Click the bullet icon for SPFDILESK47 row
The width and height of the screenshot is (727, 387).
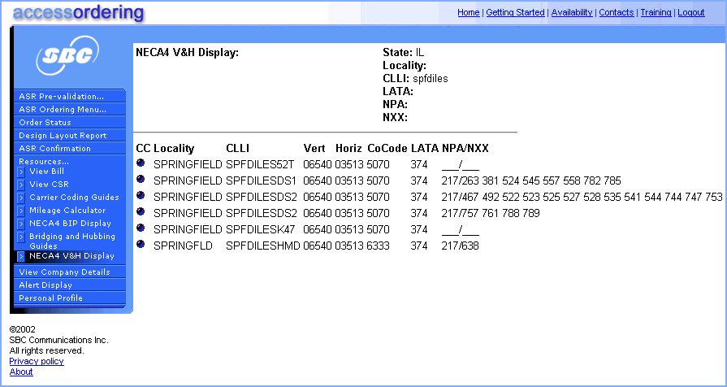pyautogui.click(x=141, y=228)
